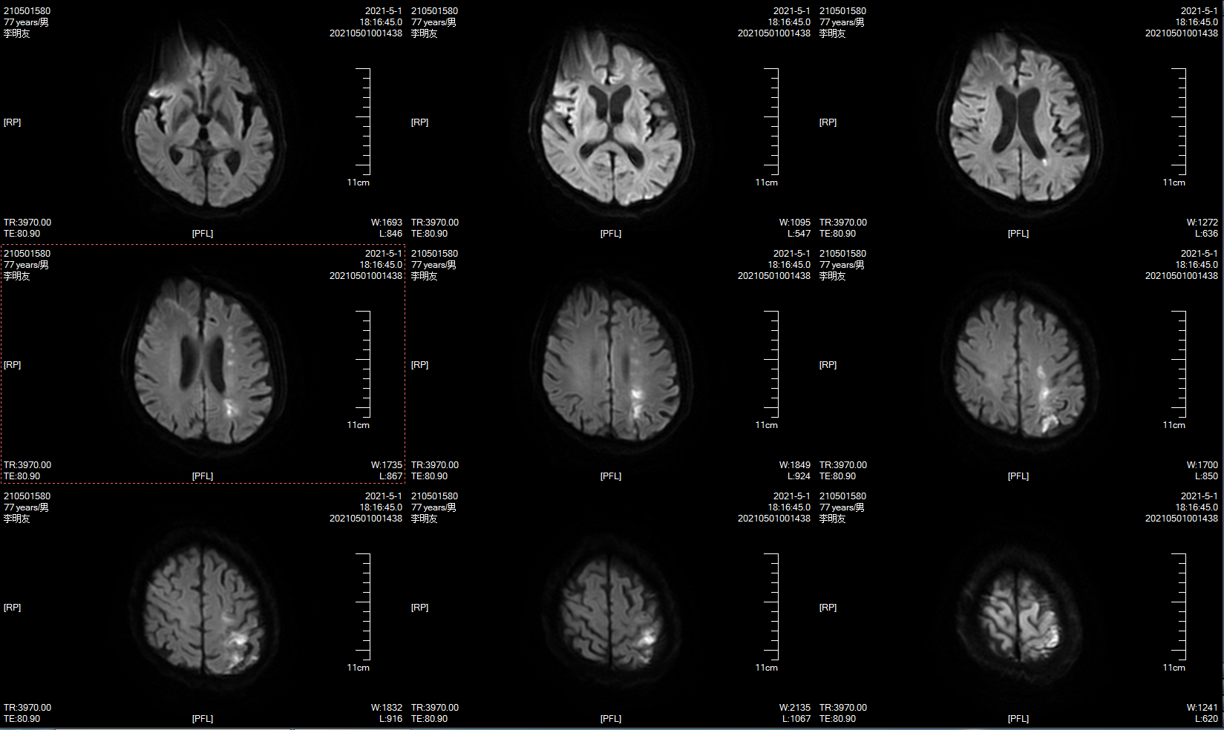
Task: Click the window level value L:924
Action: (799, 476)
